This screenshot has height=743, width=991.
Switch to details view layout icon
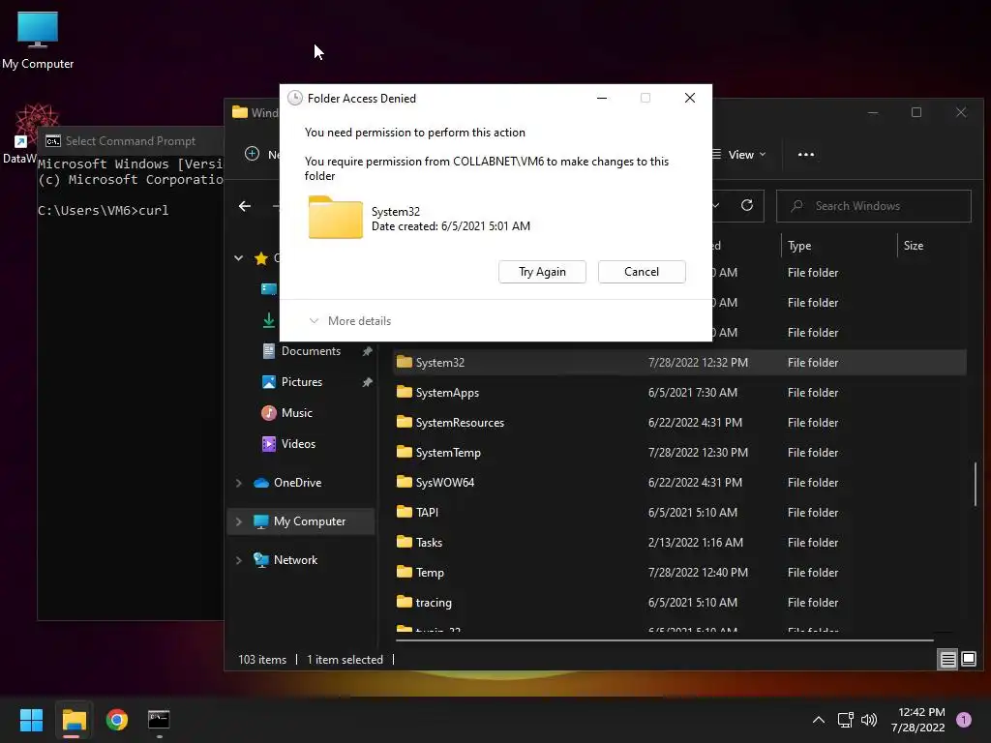947,660
